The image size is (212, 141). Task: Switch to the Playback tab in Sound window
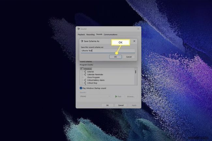point(81,35)
